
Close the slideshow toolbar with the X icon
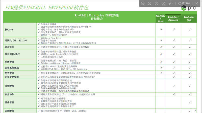click(197, 3)
